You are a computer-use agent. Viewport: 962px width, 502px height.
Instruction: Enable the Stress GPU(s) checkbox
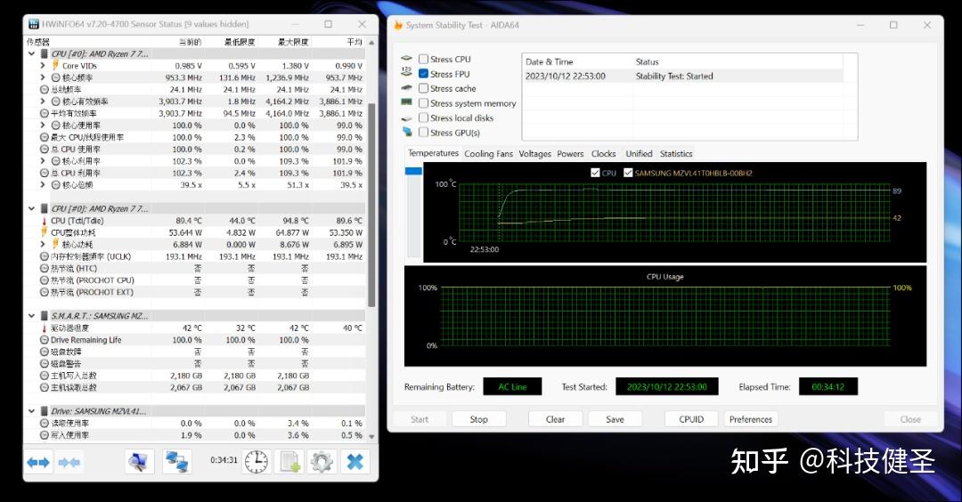coord(423,133)
